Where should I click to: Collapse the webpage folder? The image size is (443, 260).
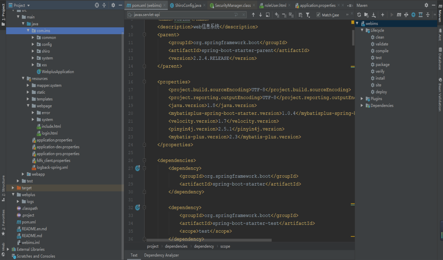(x=28, y=106)
